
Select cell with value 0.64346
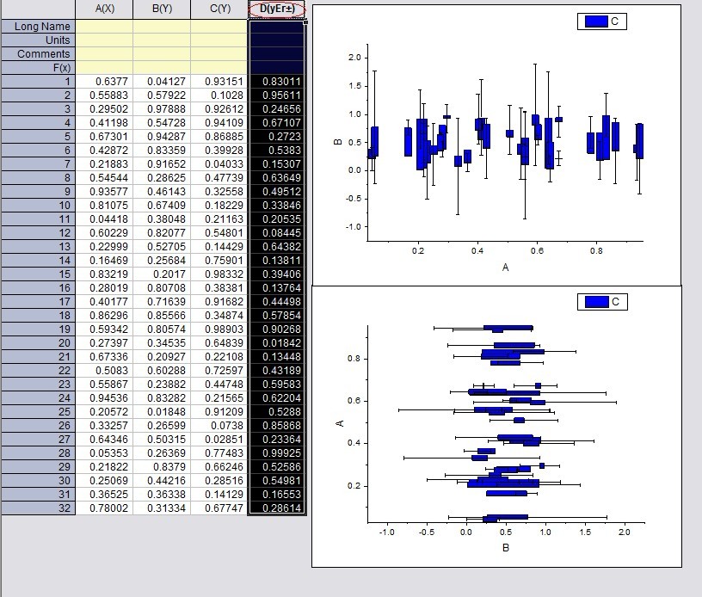coord(104,440)
